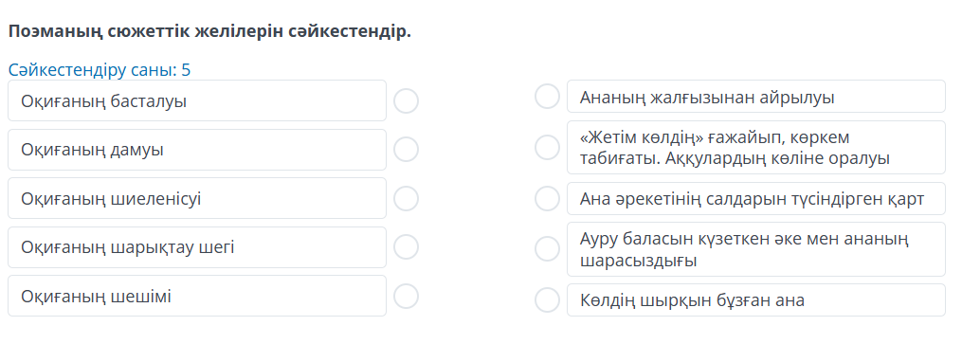Click the Аққулардың көліне оралуы answer box
Viewport: 962px width, 344px height.
pyautogui.click(x=756, y=147)
